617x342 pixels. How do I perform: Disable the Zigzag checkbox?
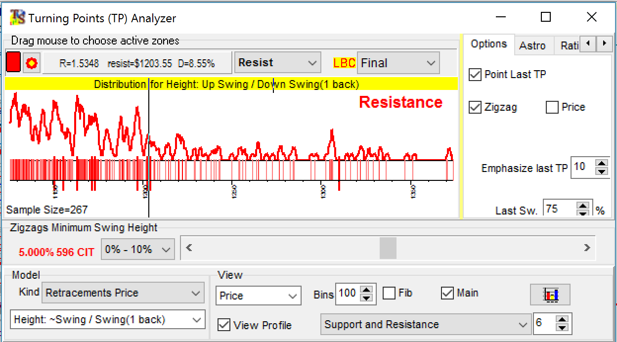click(475, 107)
